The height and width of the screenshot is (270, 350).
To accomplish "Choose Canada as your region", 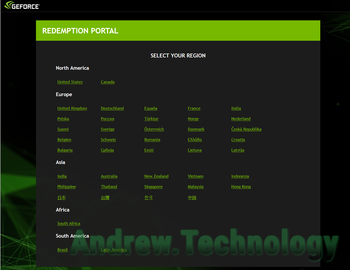I will pos(108,82).
